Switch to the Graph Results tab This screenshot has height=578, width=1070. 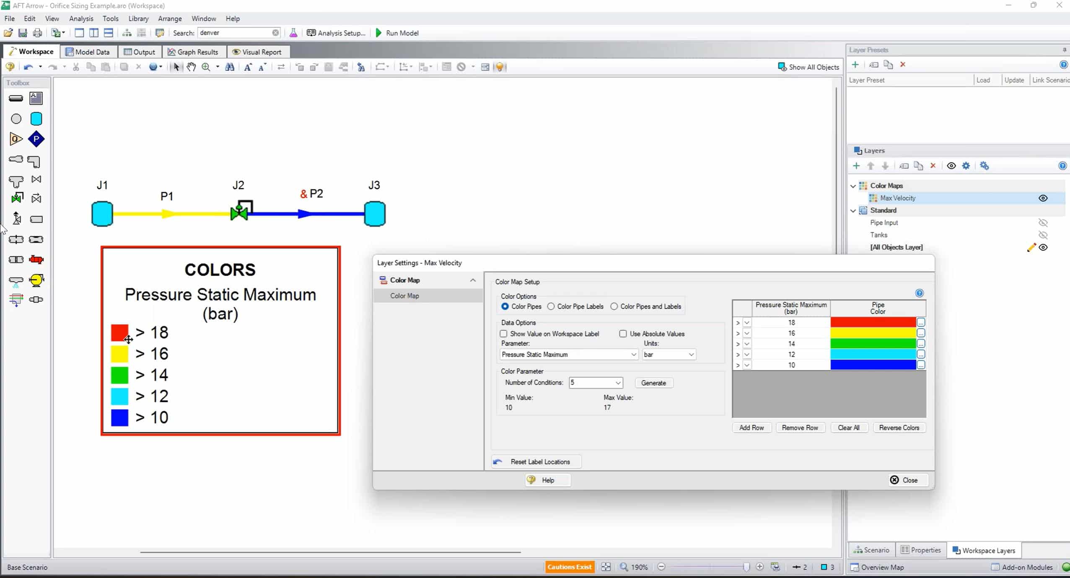pos(193,52)
